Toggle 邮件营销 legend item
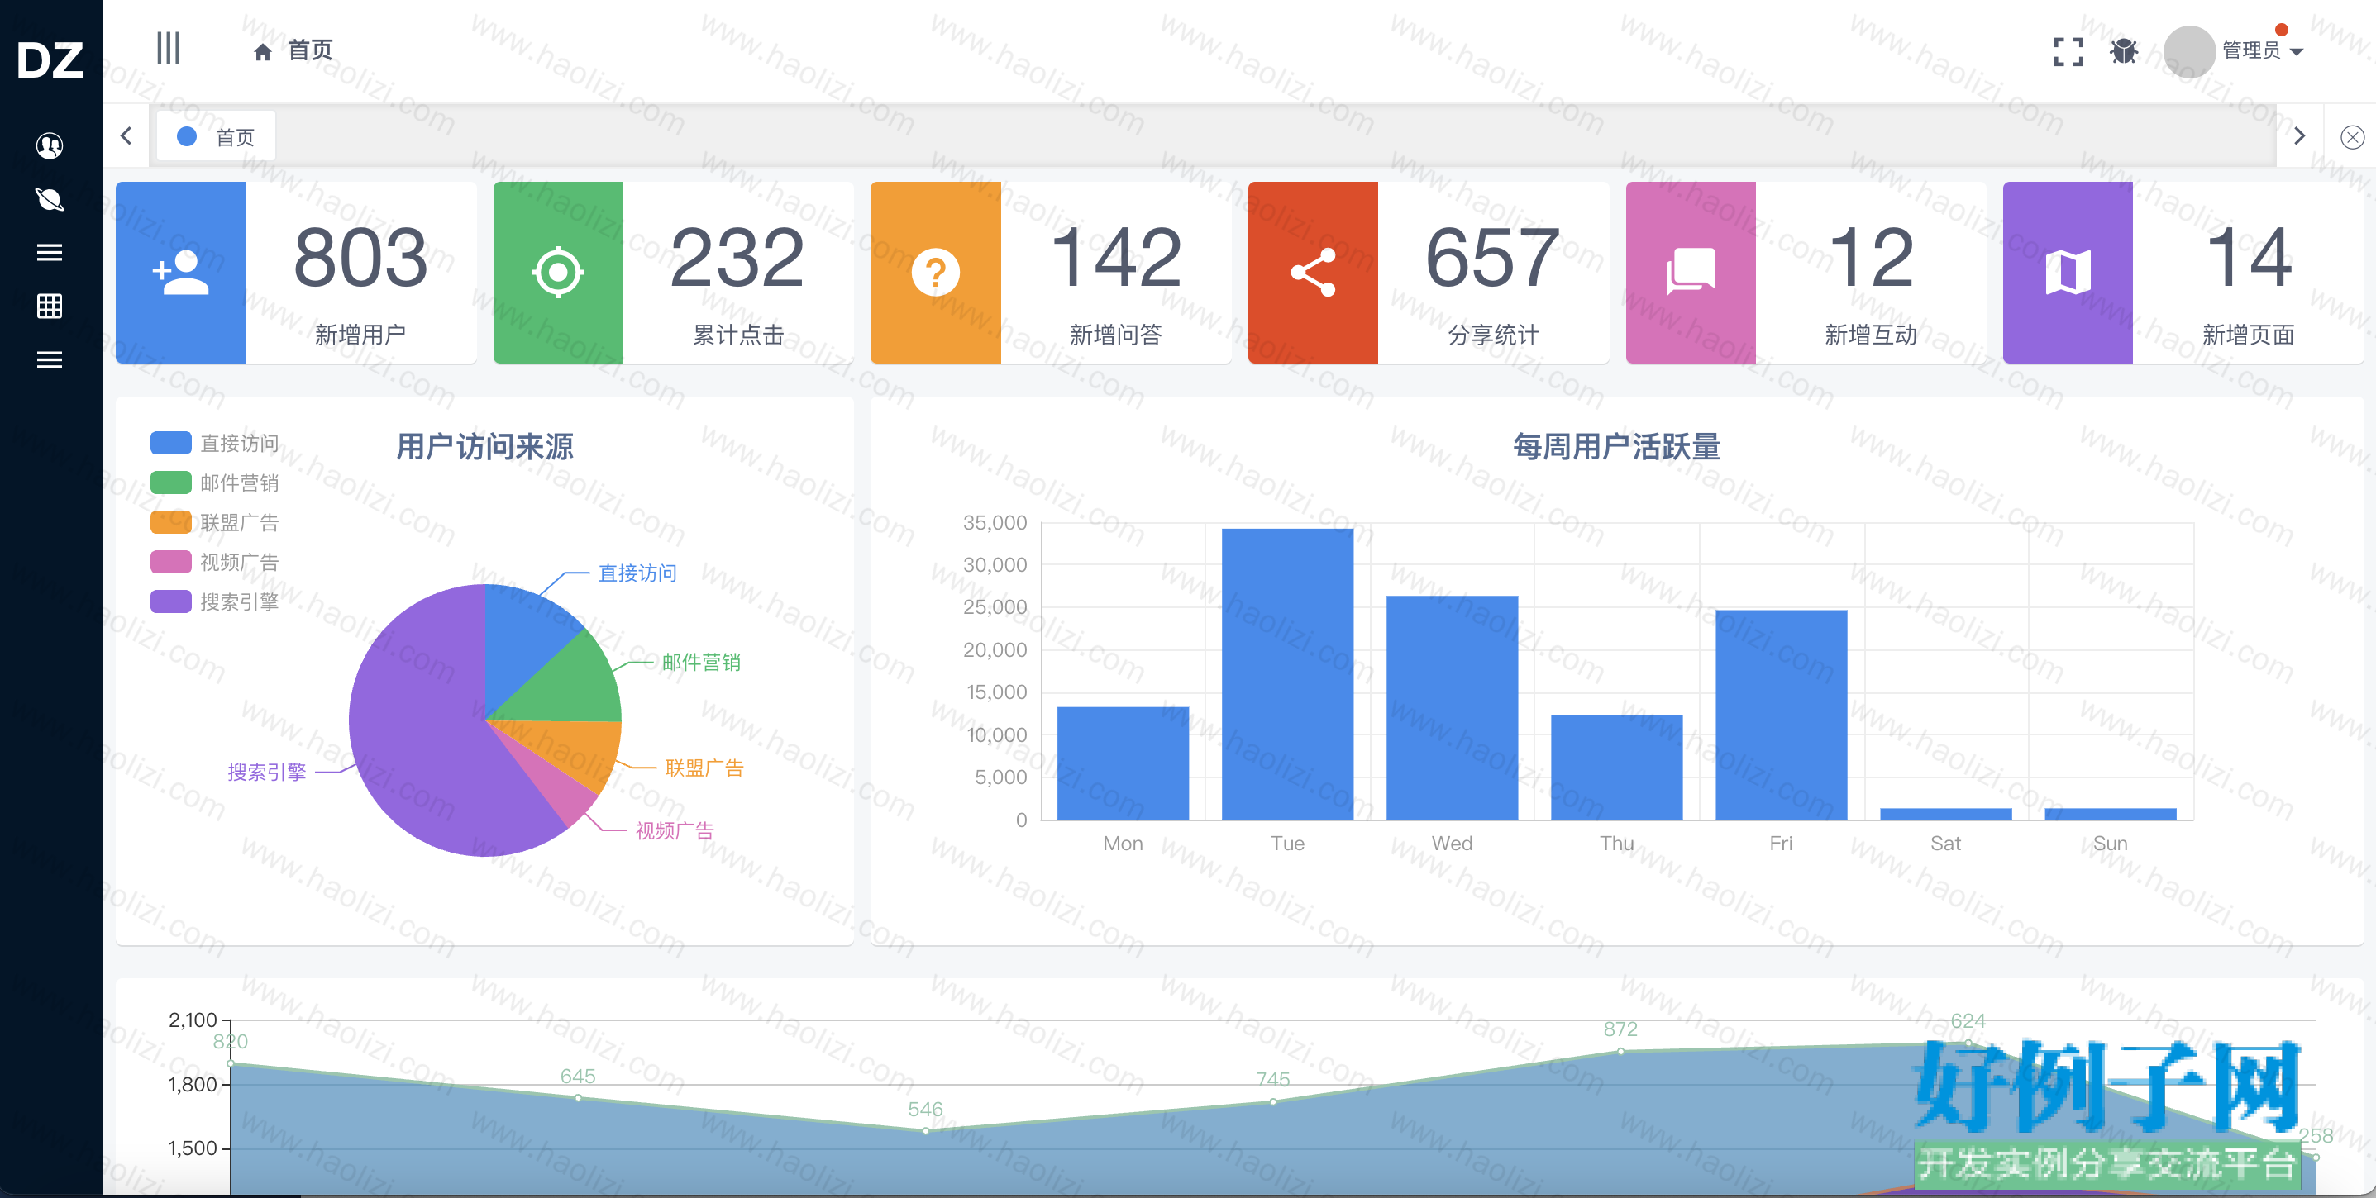 [215, 483]
